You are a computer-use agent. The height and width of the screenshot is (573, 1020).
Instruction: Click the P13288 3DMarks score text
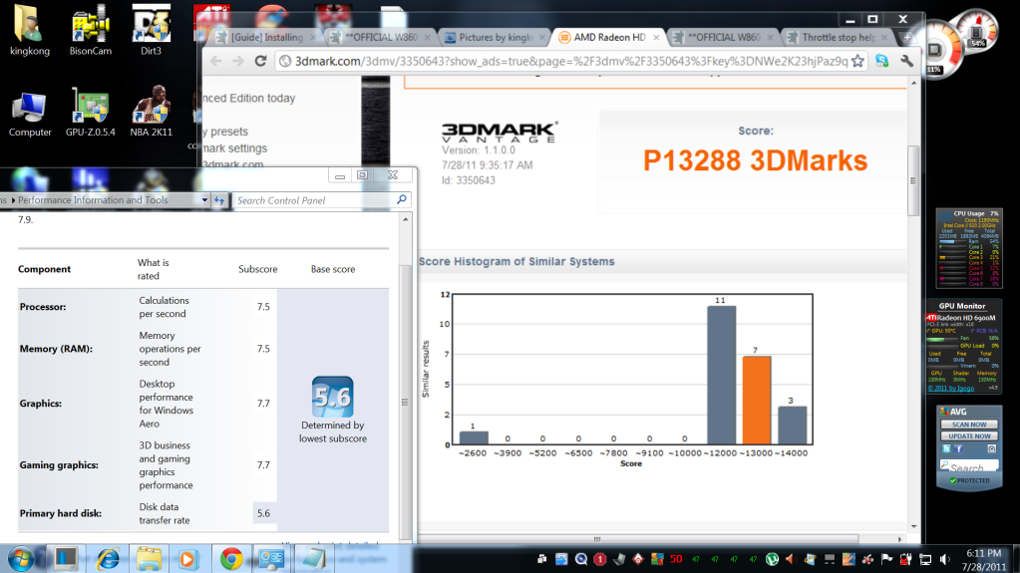click(x=755, y=160)
